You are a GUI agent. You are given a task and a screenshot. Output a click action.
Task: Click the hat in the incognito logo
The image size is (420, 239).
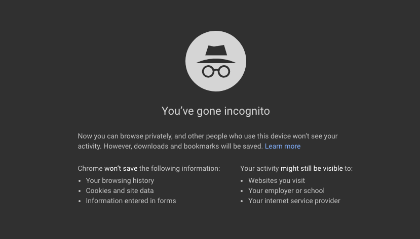click(216, 54)
